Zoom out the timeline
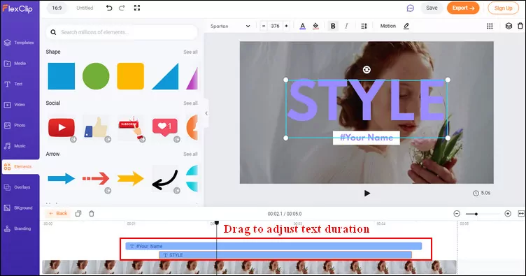This screenshot has height=276, width=526. click(457, 214)
